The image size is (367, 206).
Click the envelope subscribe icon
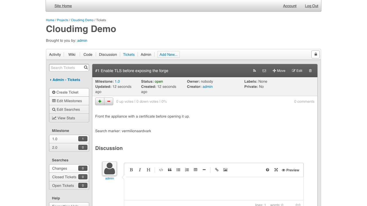click(x=264, y=71)
